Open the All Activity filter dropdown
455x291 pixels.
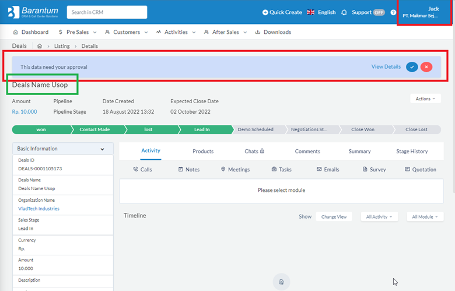[x=379, y=217]
